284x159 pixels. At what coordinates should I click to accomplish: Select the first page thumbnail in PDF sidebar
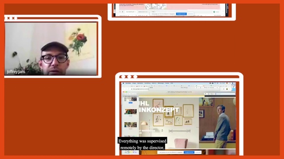point(130,99)
